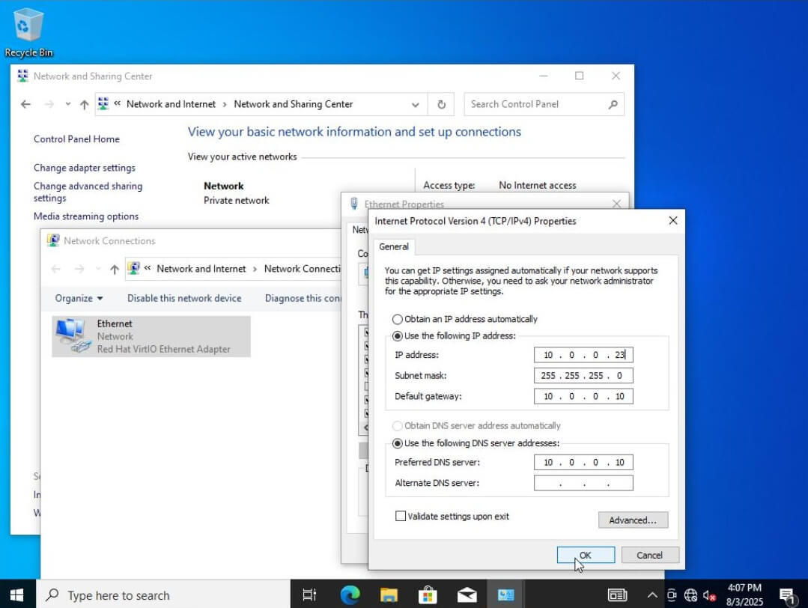
Task: Click the Search Control Panel magnifier icon
Action: coord(613,105)
